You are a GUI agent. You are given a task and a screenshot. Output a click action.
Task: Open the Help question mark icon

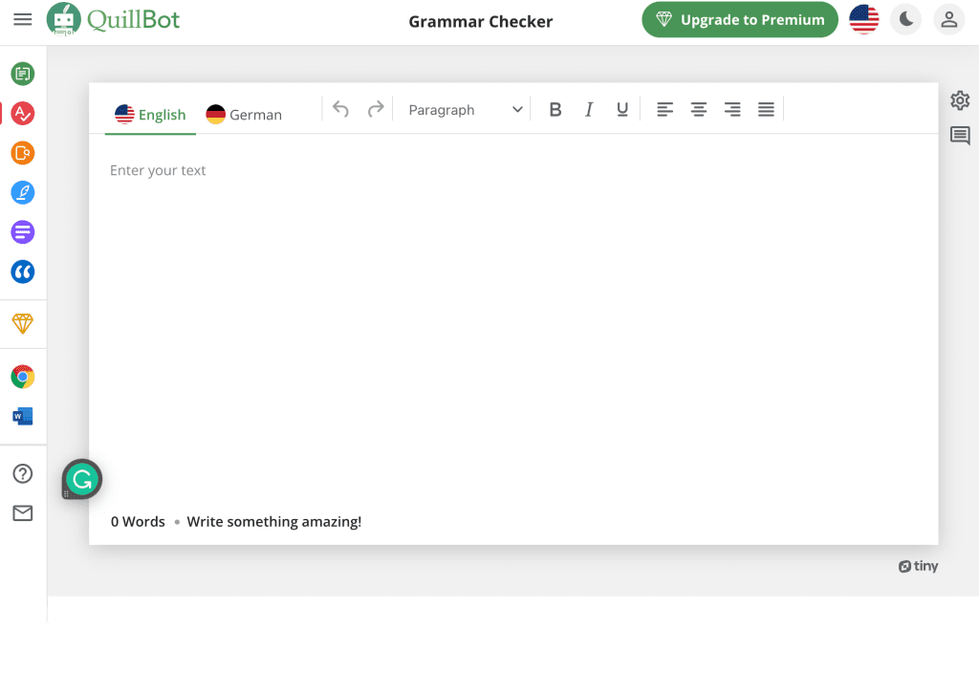click(22, 473)
